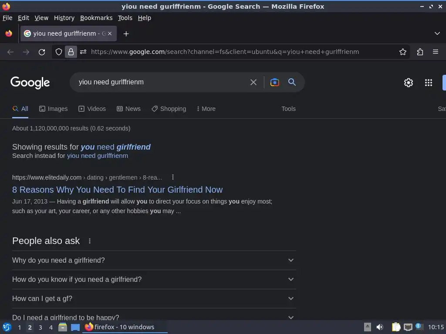Image resolution: width=446 pixels, height=334 pixels.
Task: Open site permissions icon in the address bar
Action: [83, 52]
